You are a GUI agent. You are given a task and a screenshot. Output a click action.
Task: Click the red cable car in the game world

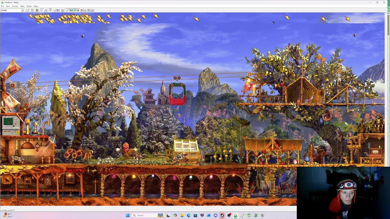pos(177,94)
